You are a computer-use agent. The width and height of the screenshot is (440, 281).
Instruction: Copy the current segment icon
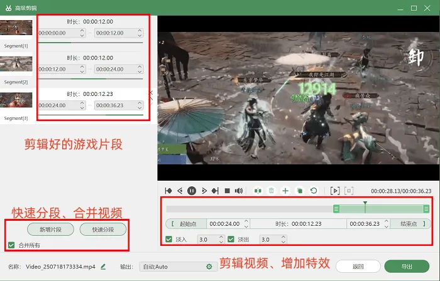tap(299, 191)
